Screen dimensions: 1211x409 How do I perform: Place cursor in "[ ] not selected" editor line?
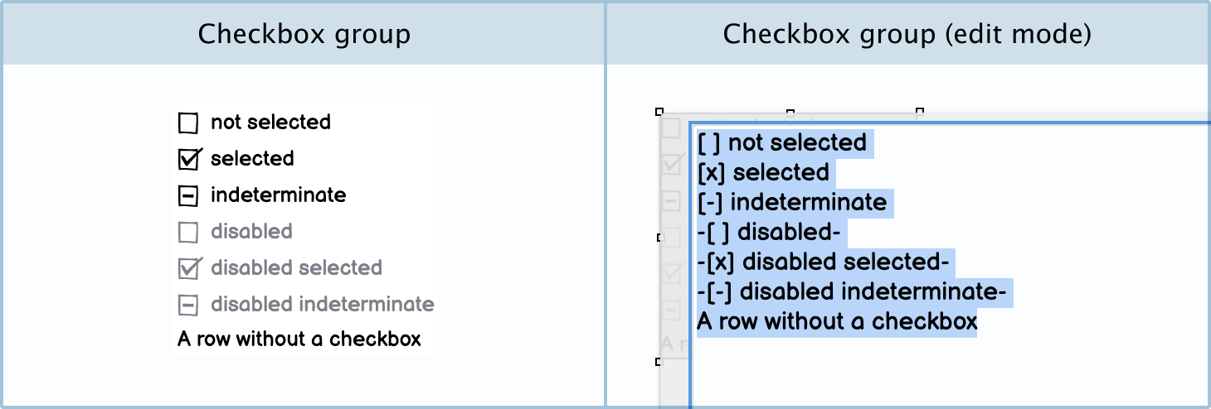(x=783, y=142)
